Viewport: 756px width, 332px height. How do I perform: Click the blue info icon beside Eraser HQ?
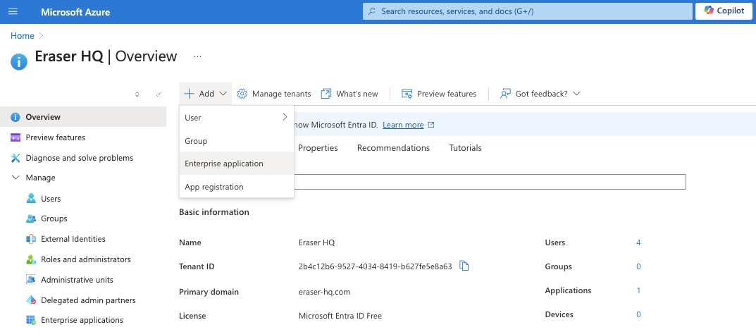pyautogui.click(x=19, y=62)
